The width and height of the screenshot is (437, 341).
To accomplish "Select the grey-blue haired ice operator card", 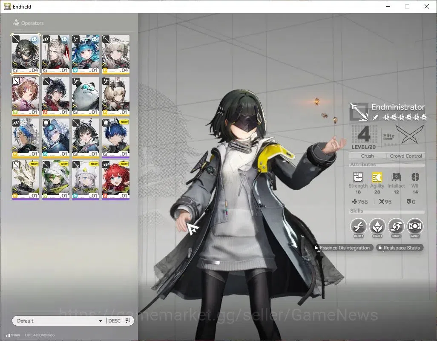I will point(56,138).
